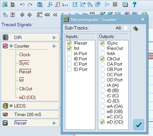Click the Counter microcomputer icon
The image size is (153, 136).
point(5,46)
